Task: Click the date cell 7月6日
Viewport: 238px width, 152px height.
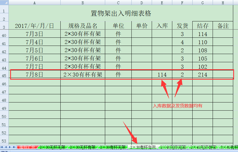Action: [x=35, y=58]
